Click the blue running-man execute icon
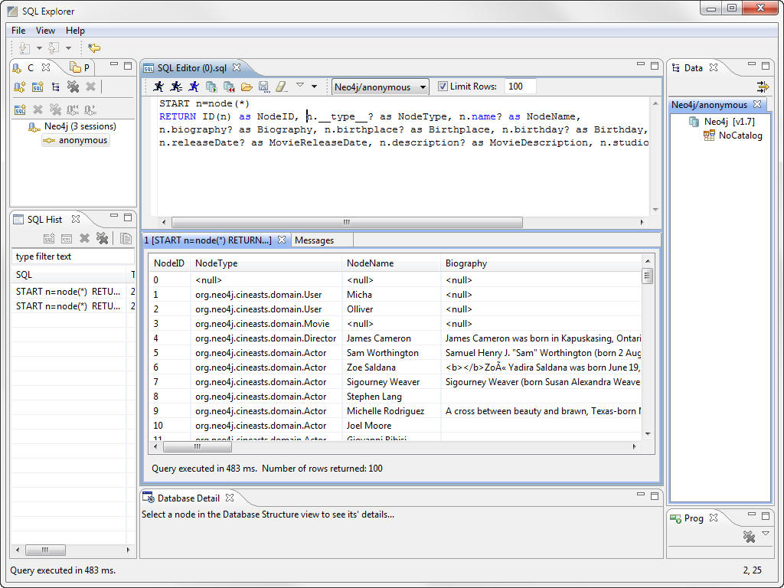784x588 pixels. (x=194, y=87)
